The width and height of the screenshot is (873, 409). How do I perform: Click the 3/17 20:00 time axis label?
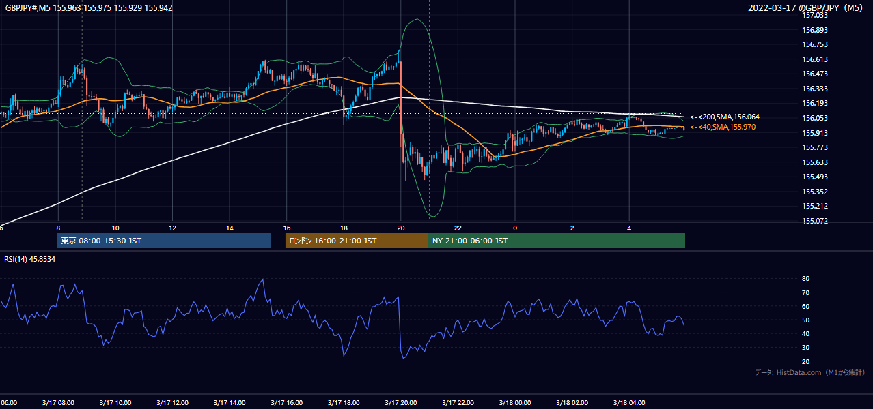[x=401, y=402]
